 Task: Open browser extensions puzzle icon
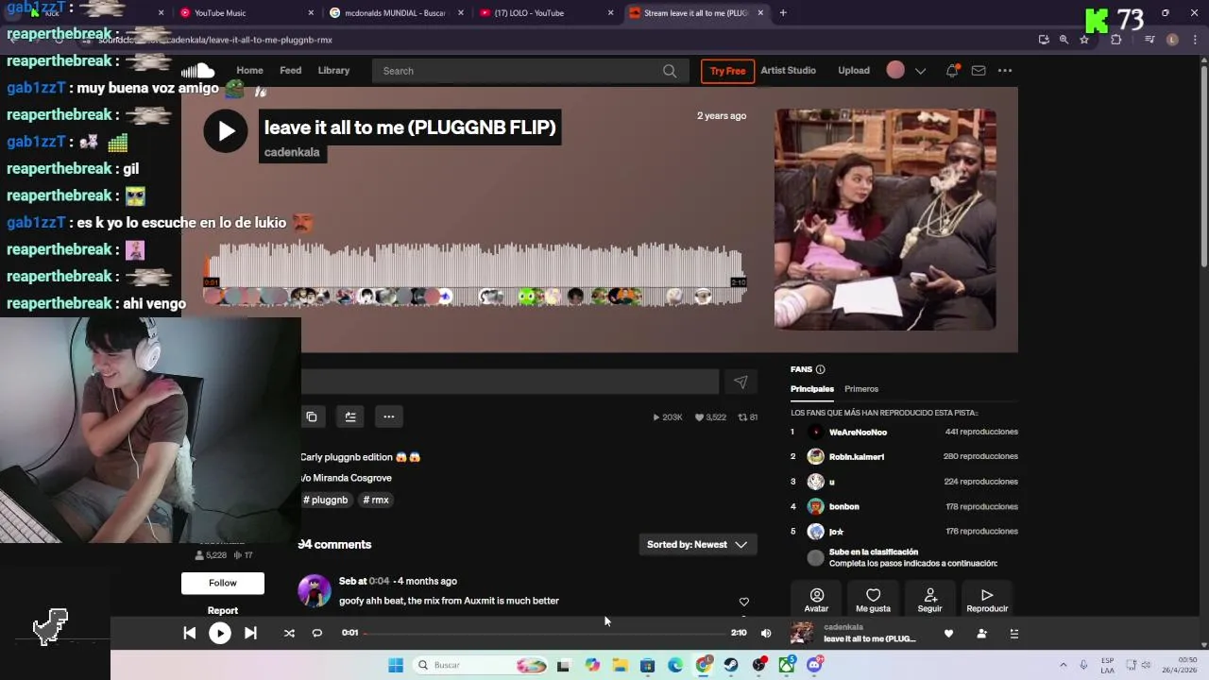pyautogui.click(x=1115, y=40)
